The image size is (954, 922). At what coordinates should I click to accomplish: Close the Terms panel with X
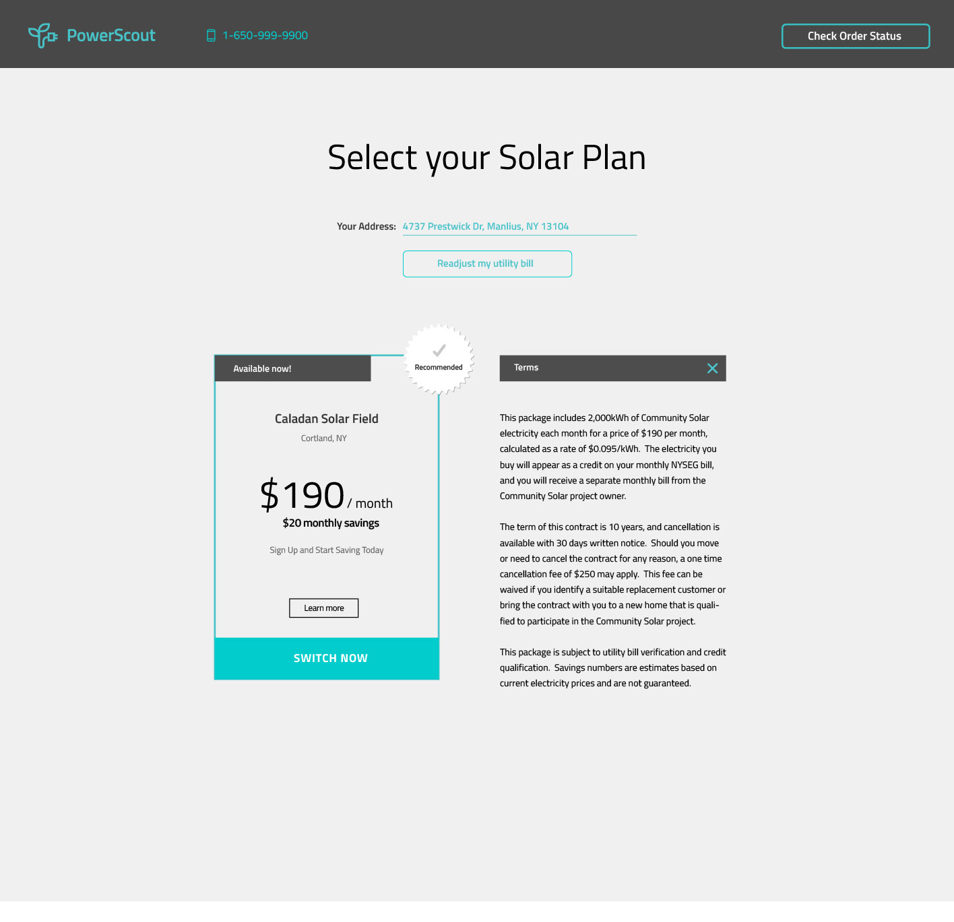[712, 368]
